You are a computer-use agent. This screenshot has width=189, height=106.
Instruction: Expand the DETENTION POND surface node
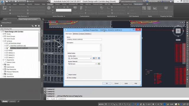tap(5, 43)
